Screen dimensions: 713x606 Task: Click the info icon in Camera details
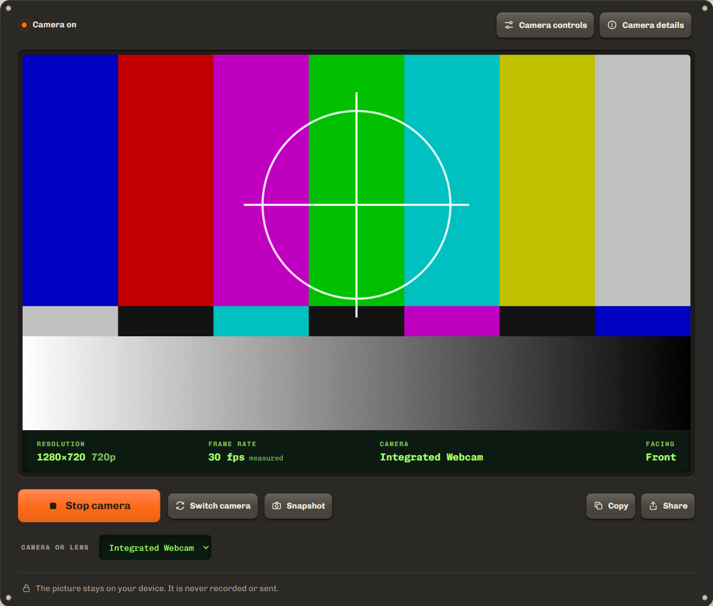(x=612, y=25)
